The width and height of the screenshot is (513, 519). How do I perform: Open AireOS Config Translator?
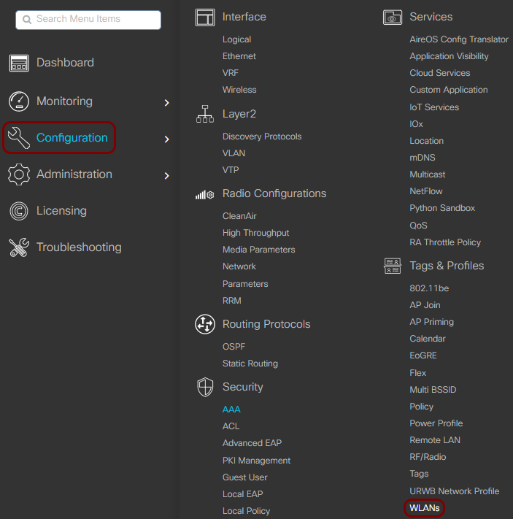coord(459,39)
